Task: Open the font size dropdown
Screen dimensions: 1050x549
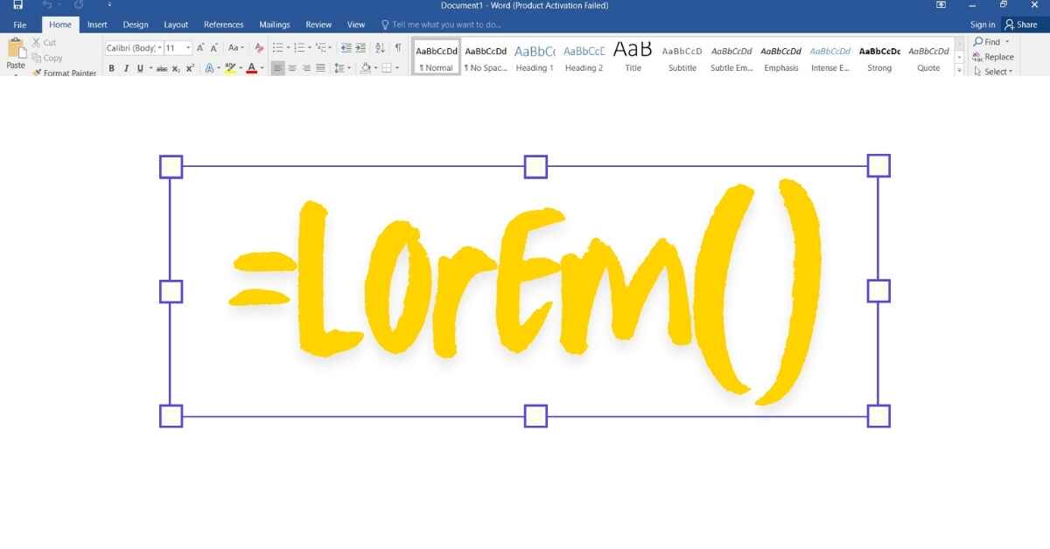Action: 188,48
